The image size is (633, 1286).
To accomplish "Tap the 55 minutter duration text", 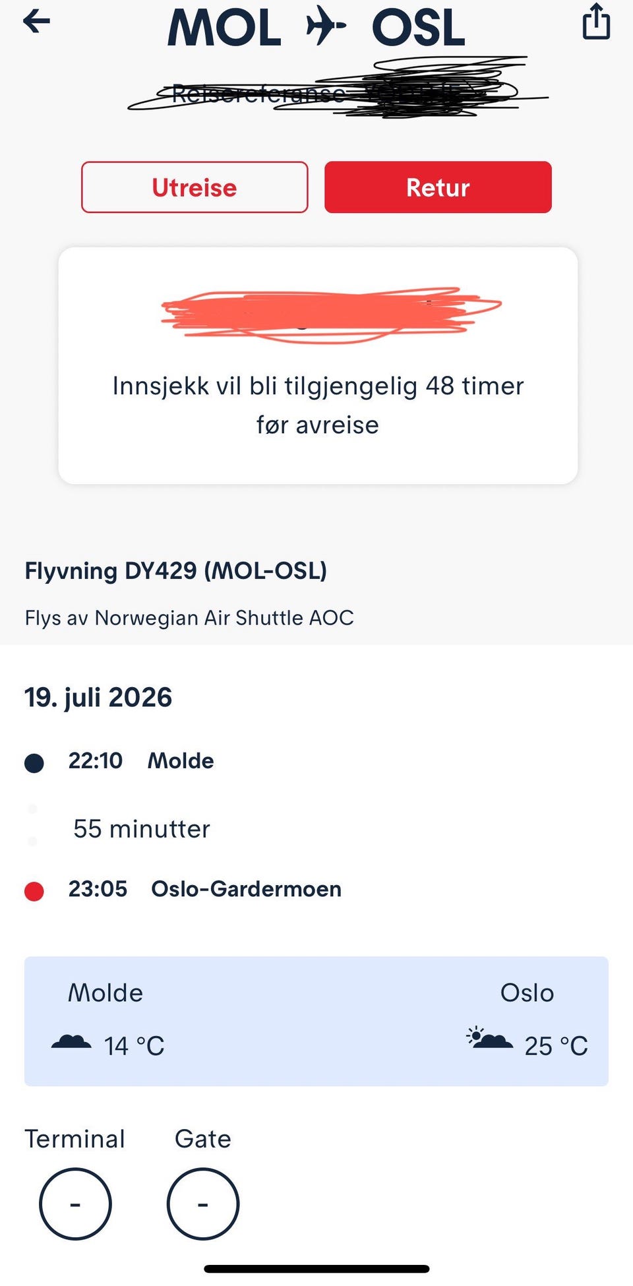I will point(142,829).
